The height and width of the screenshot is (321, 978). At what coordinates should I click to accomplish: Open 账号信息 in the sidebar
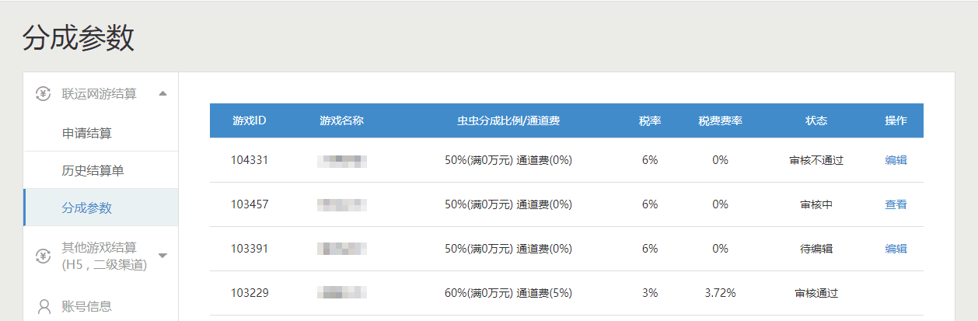(87, 306)
